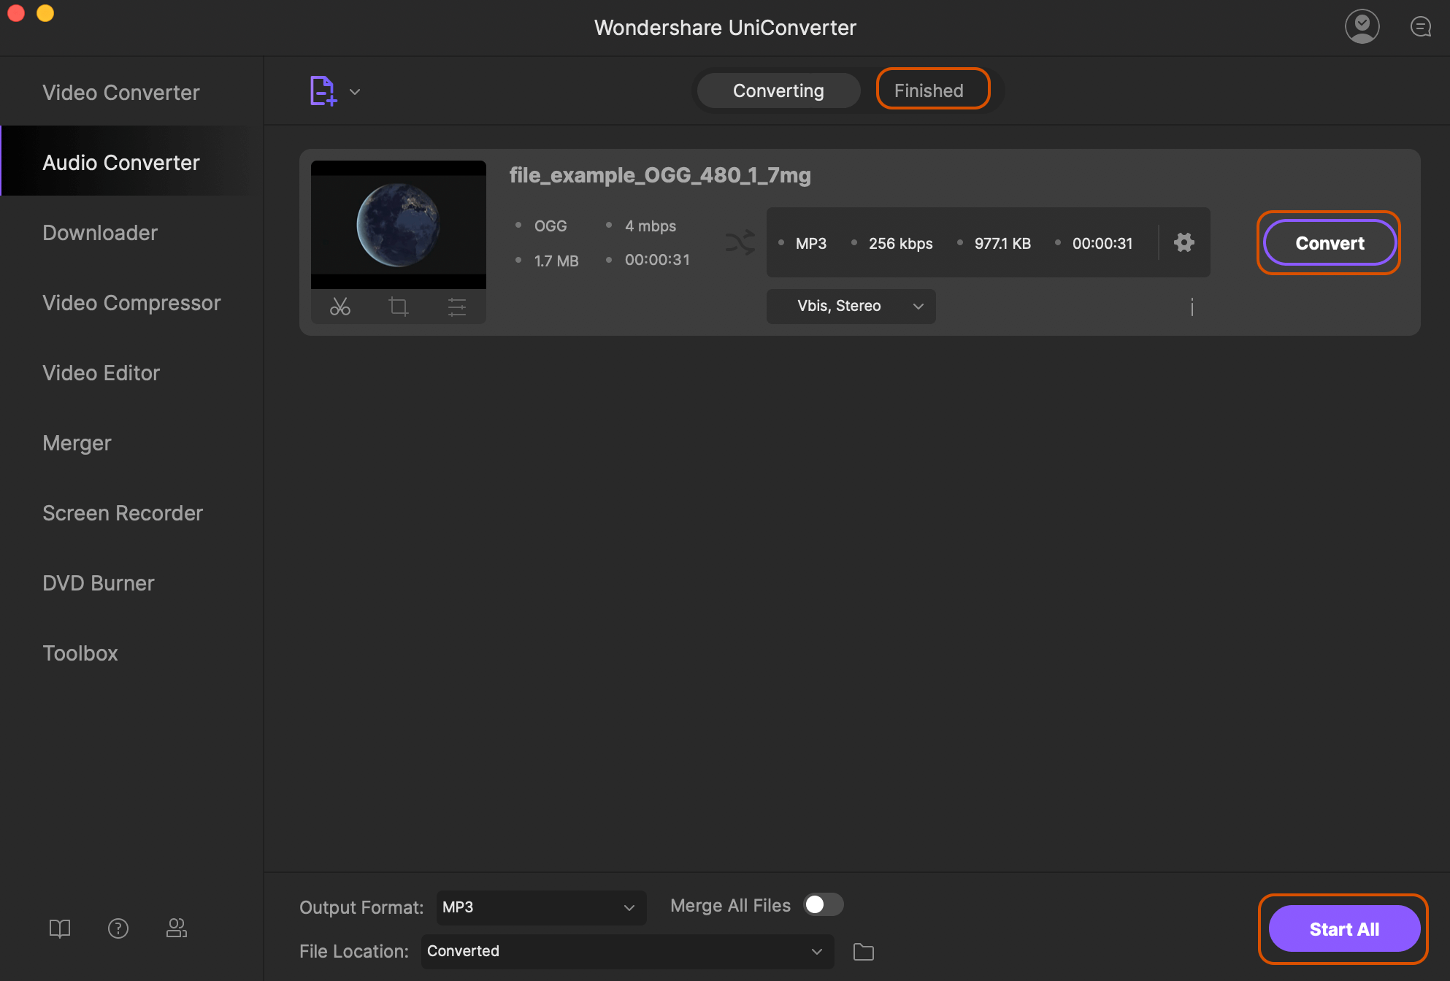This screenshot has width=1450, height=981.
Task: Click the more options ellipsis icon
Action: coord(1192,307)
